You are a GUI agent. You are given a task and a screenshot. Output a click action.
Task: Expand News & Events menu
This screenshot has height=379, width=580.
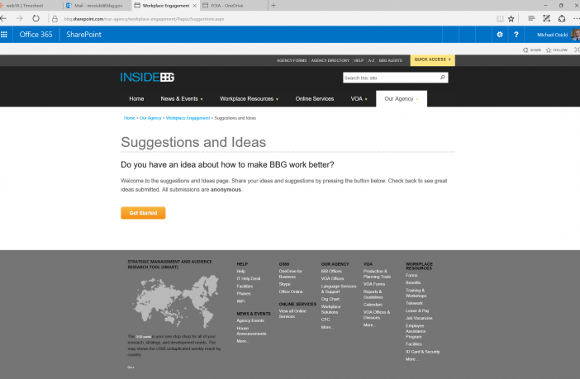pyautogui.click(x=183, y=98)
